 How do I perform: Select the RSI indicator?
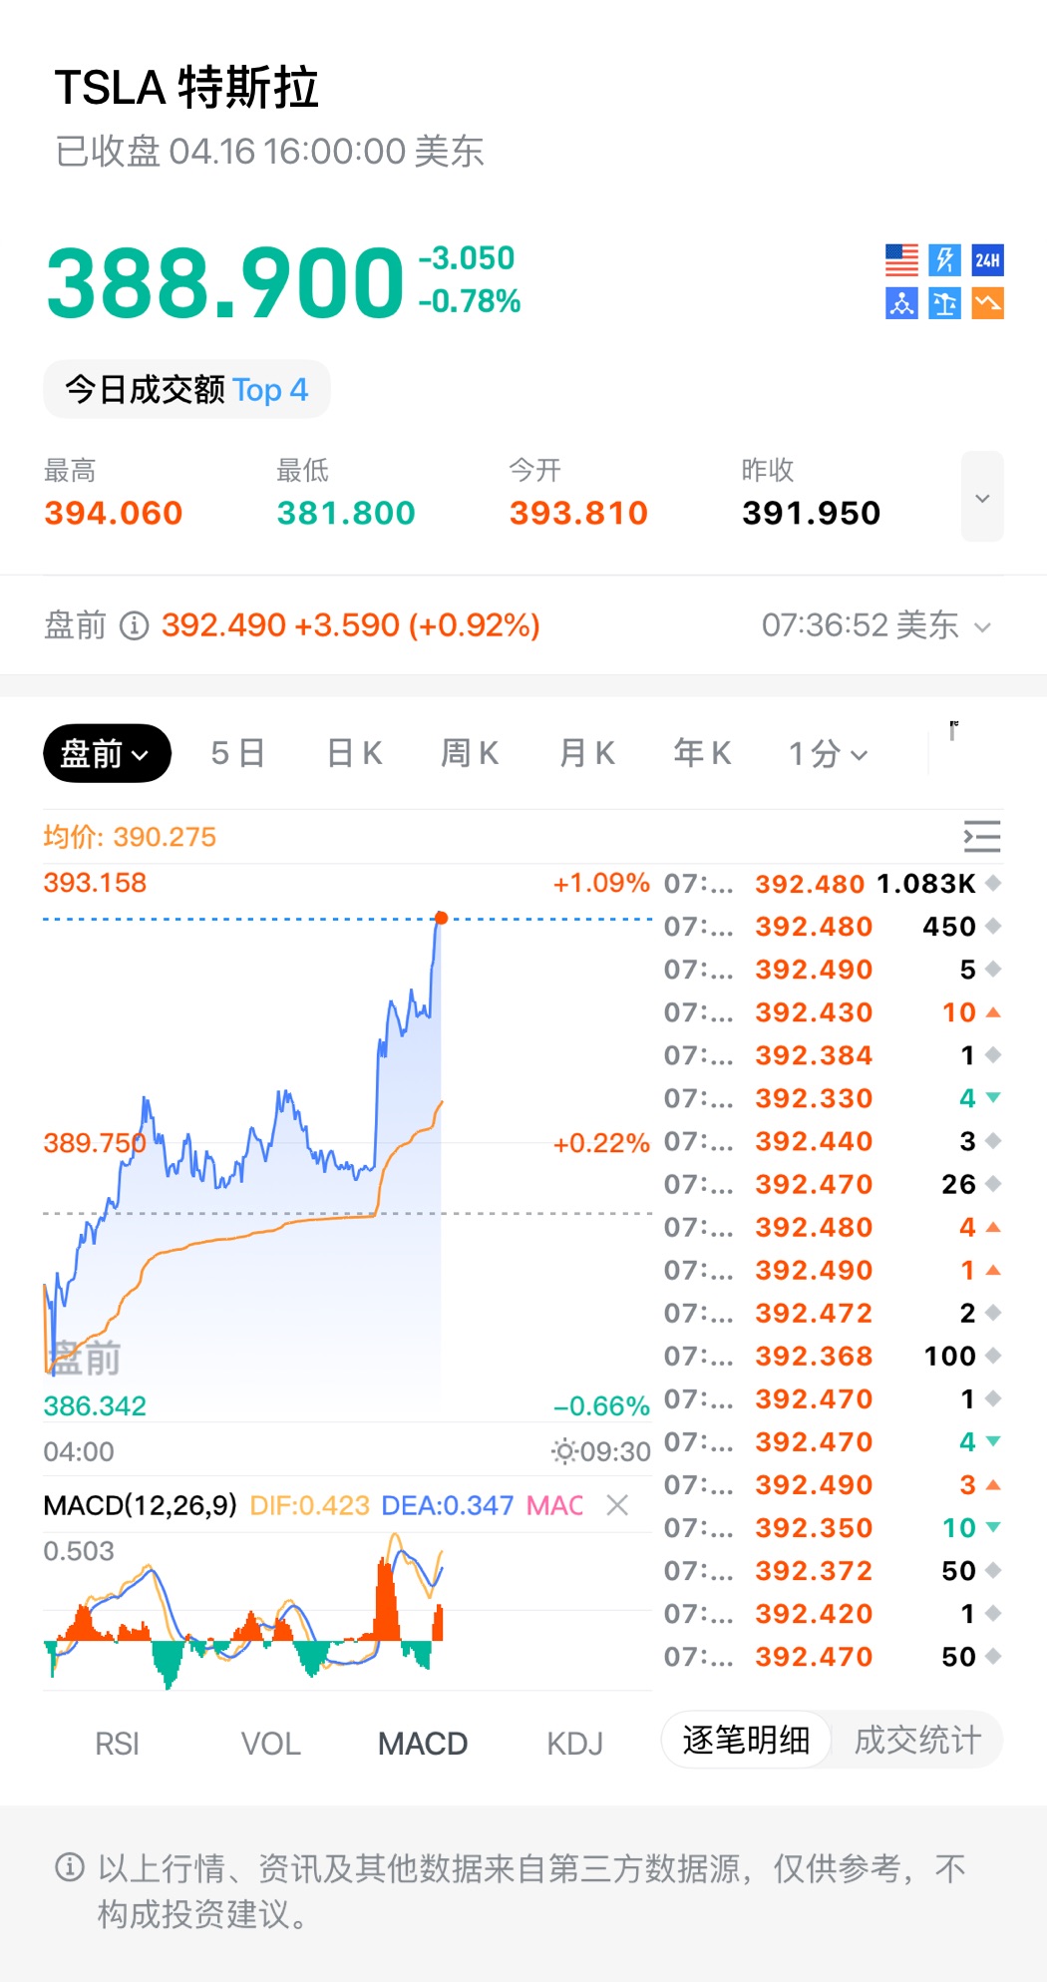pyautogui.click(x=117, y=1744)
